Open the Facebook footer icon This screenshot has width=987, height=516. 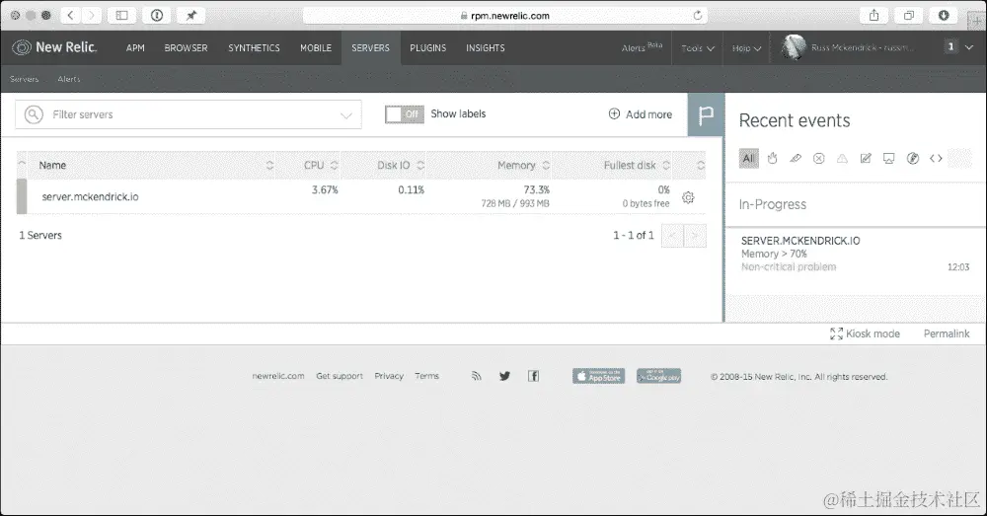click(x=533, y=376)
